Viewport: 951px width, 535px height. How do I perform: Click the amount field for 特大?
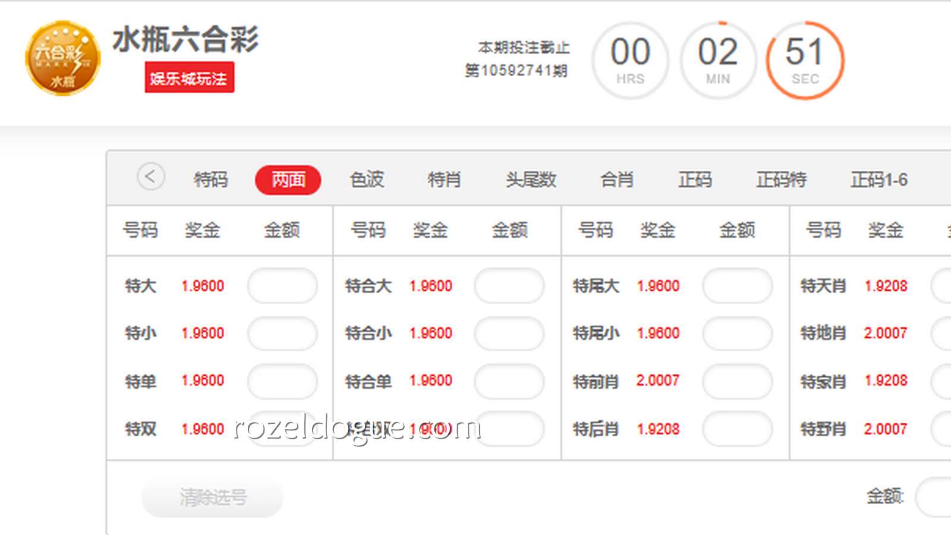coord(282,286)
